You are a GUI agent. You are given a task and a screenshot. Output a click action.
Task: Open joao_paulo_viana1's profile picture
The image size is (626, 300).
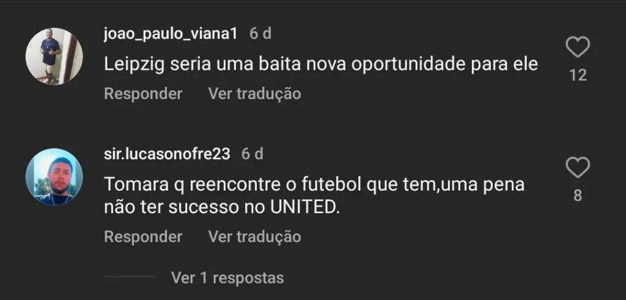click(x=54, y=56)
